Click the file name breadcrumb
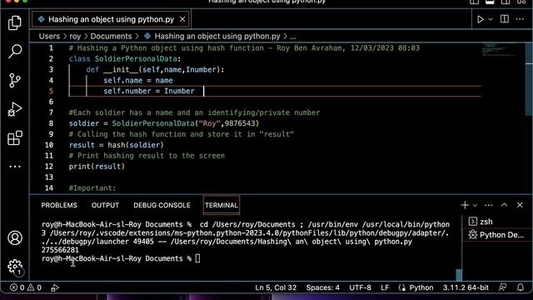The image size is (533, 300). click(x=217, y=36)
